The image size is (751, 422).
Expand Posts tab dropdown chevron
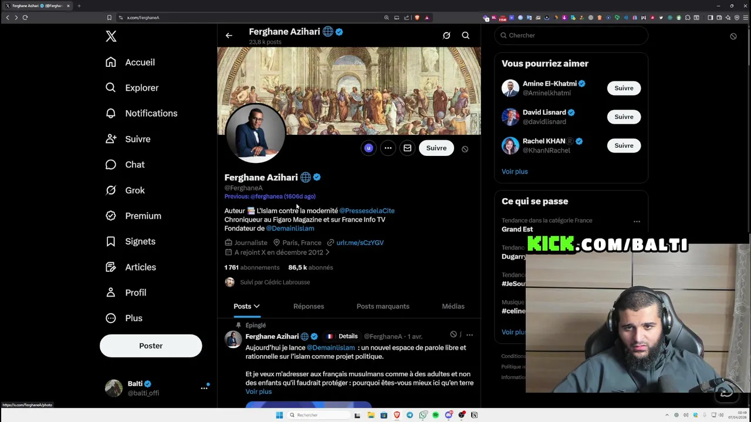pos(256,307)
